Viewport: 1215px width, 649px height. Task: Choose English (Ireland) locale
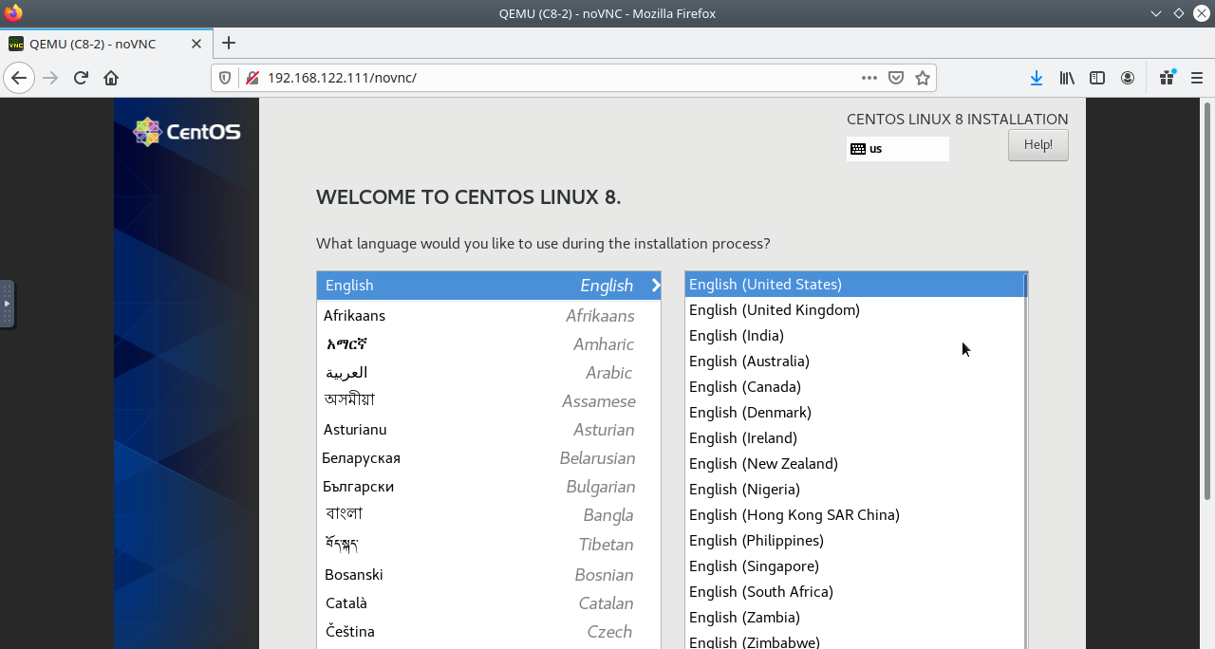point(854,438)
